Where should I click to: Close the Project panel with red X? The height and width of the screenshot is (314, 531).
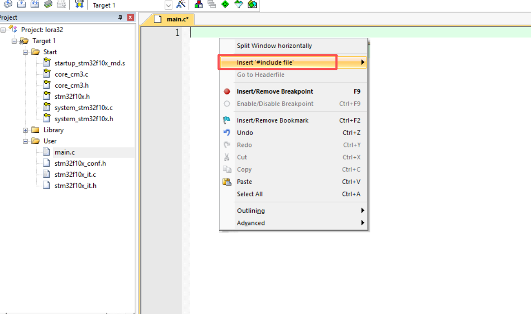(x=130, y=17)
